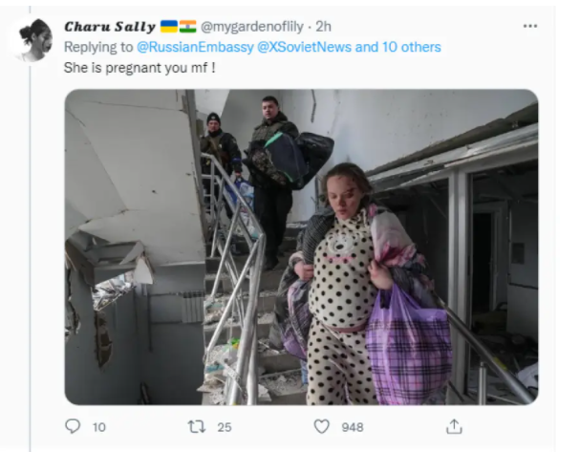Click the reply count 10

99,427
